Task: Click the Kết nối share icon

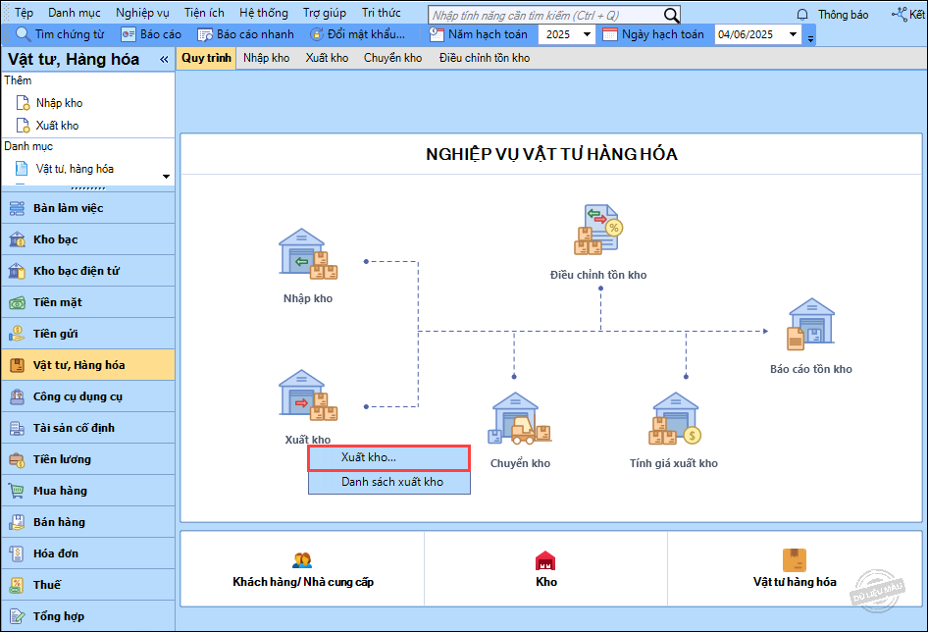Action: click(x=899, y=14)
